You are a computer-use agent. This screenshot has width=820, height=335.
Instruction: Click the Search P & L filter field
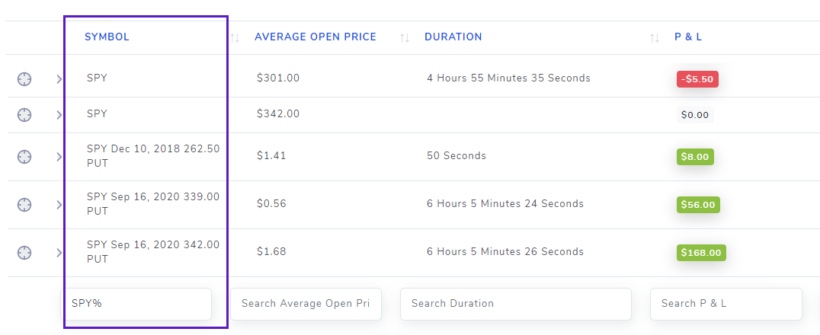point(726,304)
